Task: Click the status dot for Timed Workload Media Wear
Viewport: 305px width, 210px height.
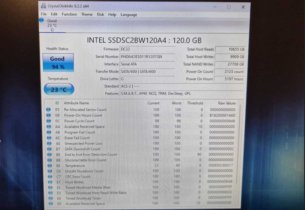Action: tap(50, 187)
